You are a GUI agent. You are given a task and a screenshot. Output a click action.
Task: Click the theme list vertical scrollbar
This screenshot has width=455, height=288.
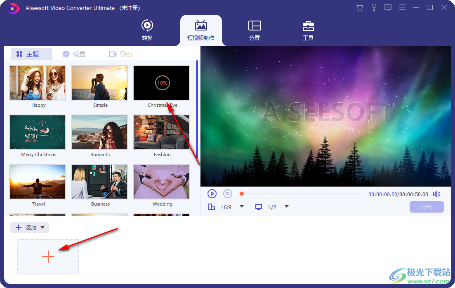coord(197,110)
